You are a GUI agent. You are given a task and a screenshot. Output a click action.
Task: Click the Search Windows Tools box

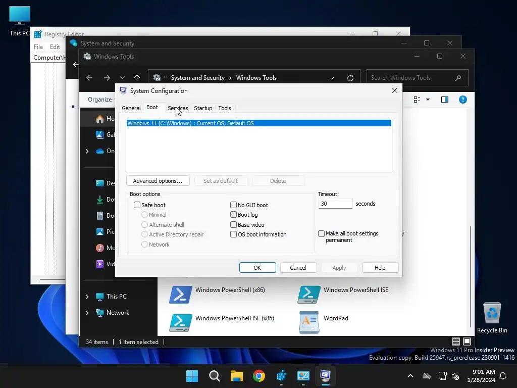418,78
